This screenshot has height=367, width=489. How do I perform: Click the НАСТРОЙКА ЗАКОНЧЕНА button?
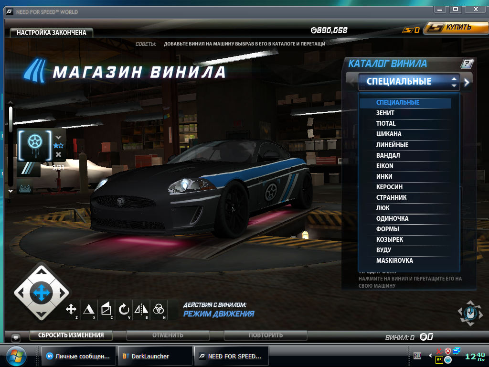(x=52, y=33)
